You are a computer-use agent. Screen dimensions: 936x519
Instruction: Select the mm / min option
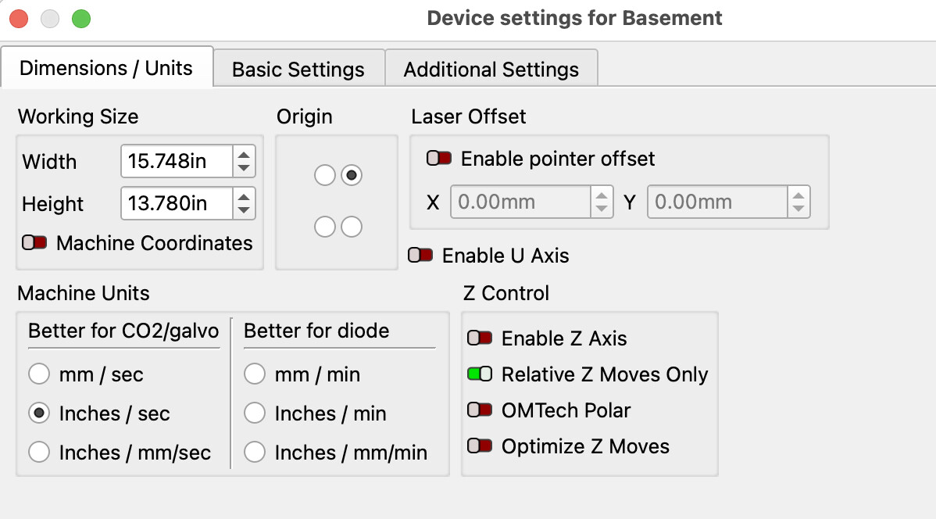pyautogui.click(x=255, y=374)
